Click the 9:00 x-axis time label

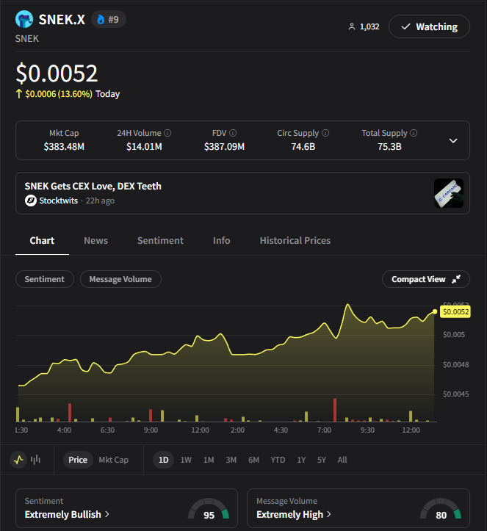tap(151, 430)
